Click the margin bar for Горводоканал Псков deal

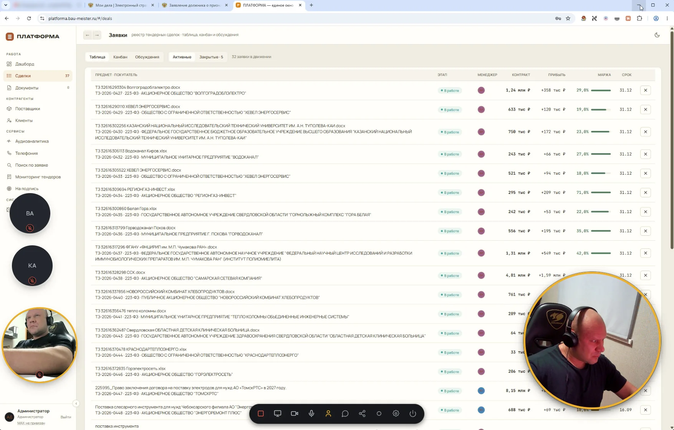(601, 231)
